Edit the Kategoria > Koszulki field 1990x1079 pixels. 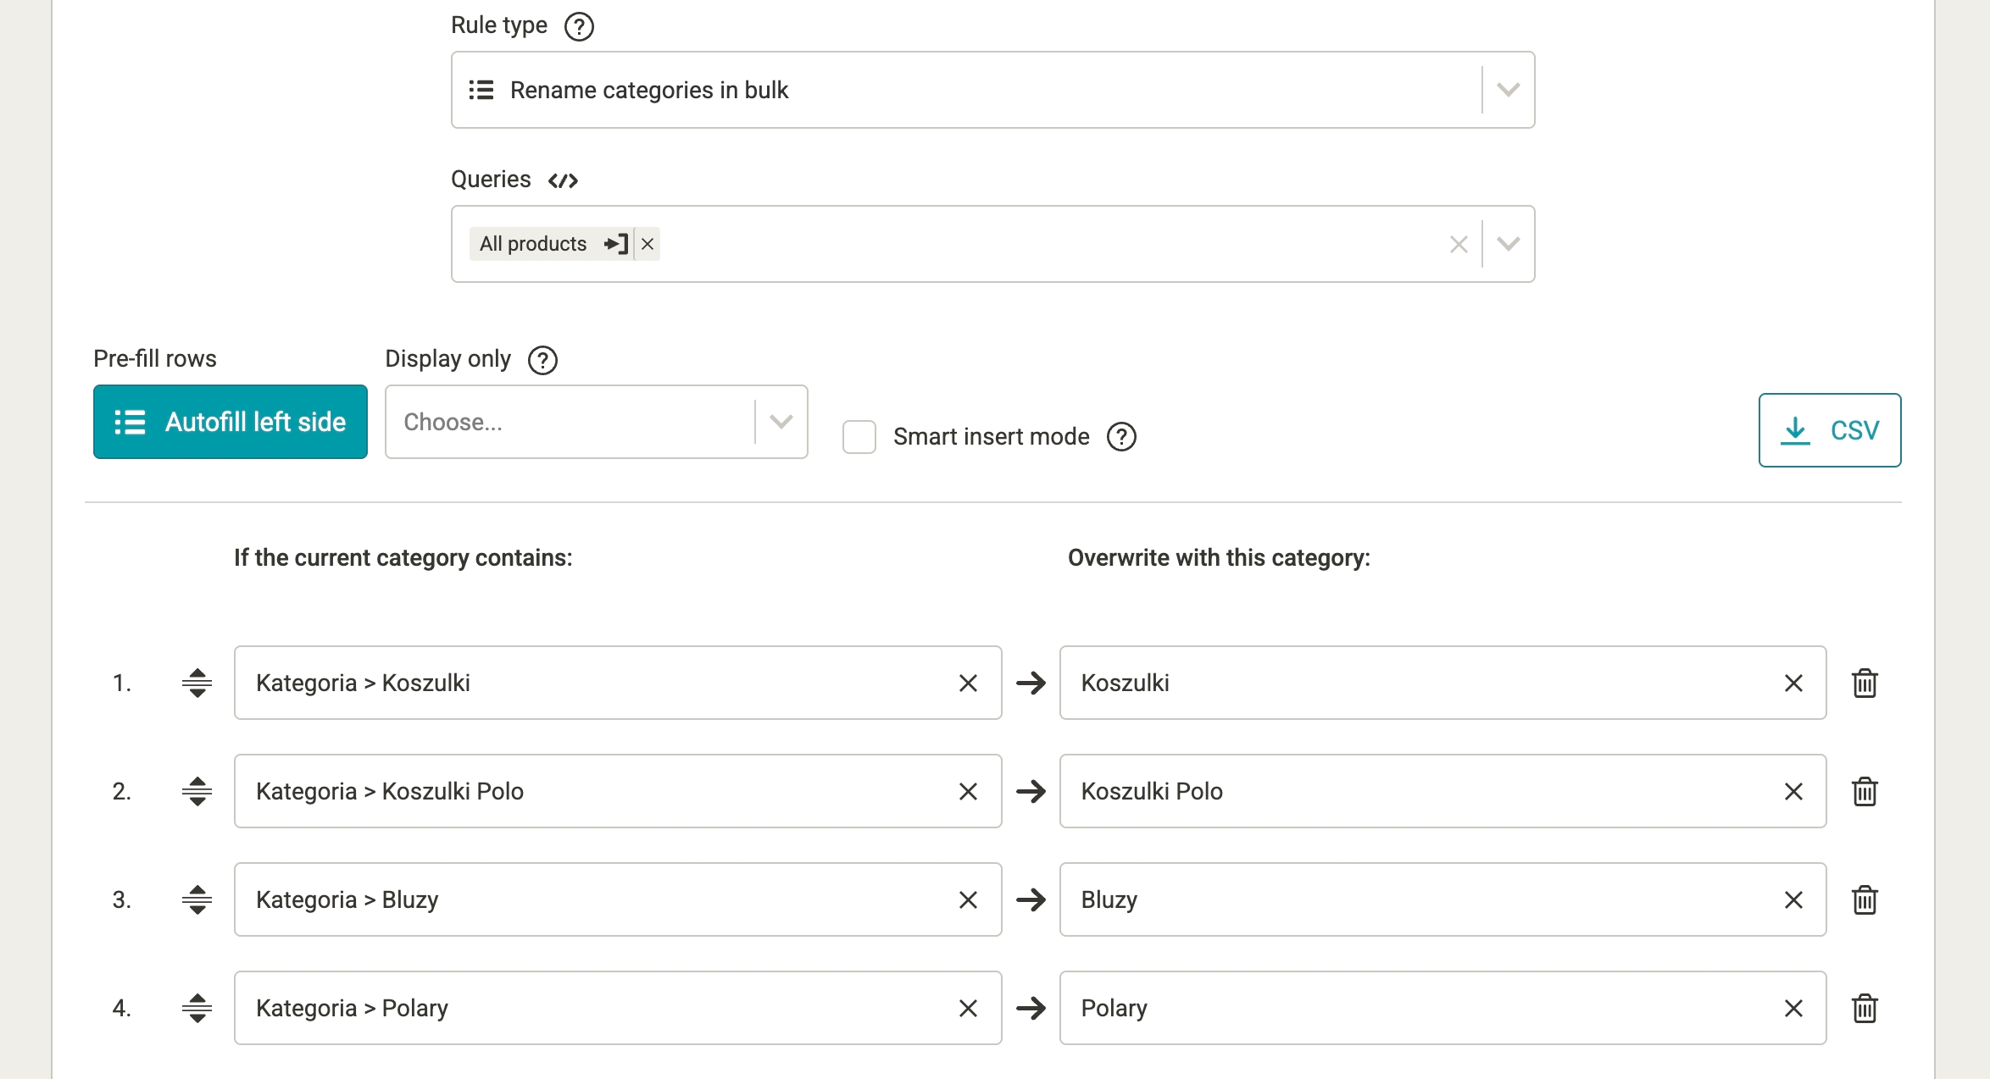pos(618,683)
